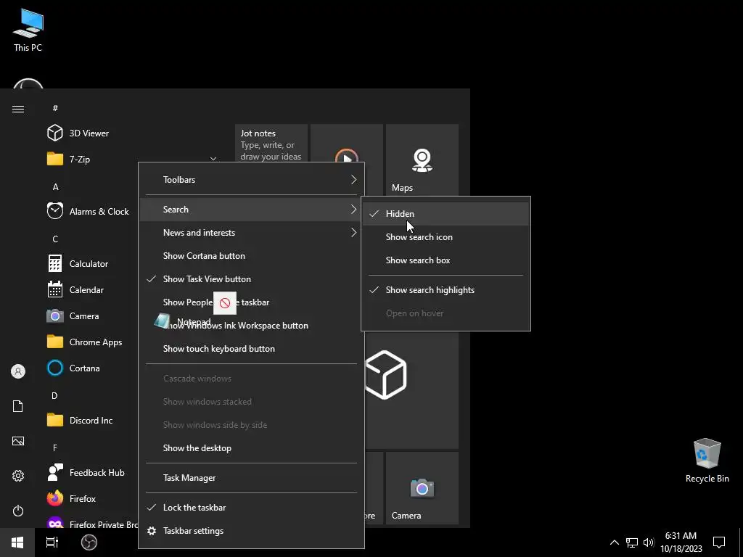The height and width of the screenshot is (557, 743).
Task: Open Settings gear in Start sidebar
Action: tap(18, 476)
